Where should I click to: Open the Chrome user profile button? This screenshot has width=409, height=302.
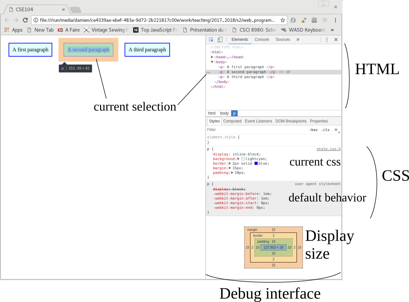(323, 4)
